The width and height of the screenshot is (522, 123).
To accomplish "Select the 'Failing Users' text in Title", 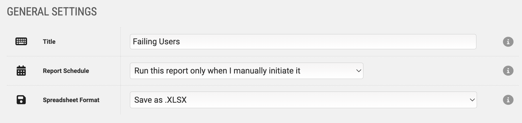I will point(156,42).
